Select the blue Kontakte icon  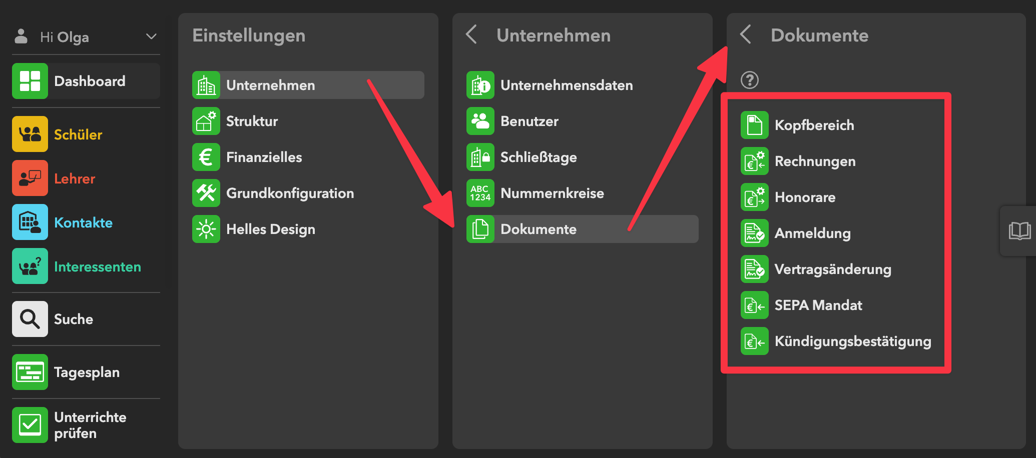click(30, 222)
